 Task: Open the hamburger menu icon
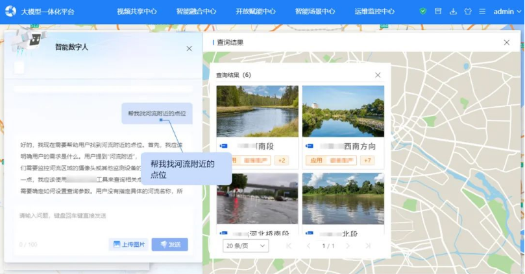tap(482, 11)
